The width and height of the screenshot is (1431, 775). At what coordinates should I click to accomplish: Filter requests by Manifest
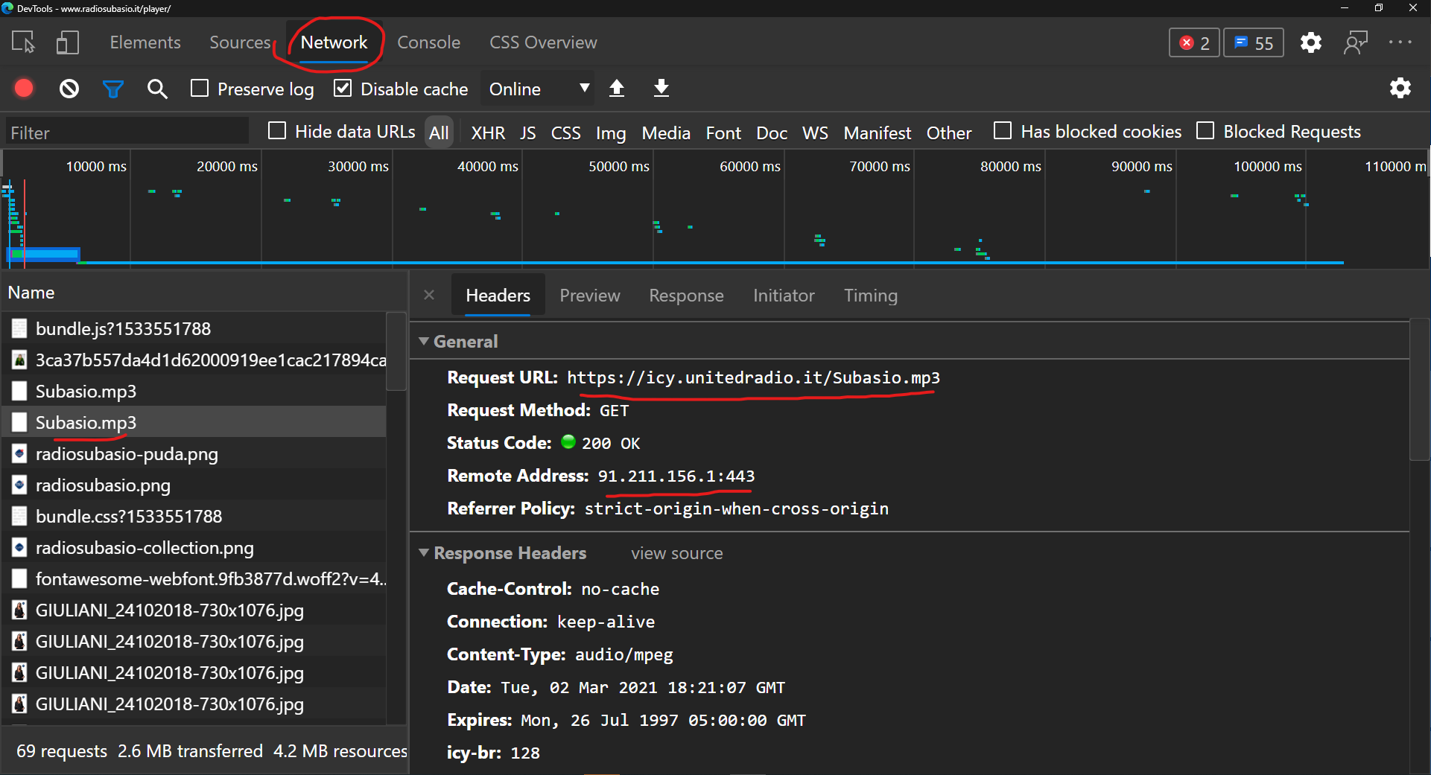(877, 133)
